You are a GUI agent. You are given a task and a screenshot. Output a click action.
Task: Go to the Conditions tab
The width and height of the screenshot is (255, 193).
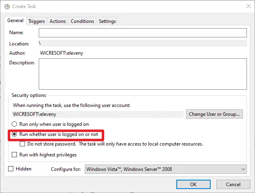[82, 21]
